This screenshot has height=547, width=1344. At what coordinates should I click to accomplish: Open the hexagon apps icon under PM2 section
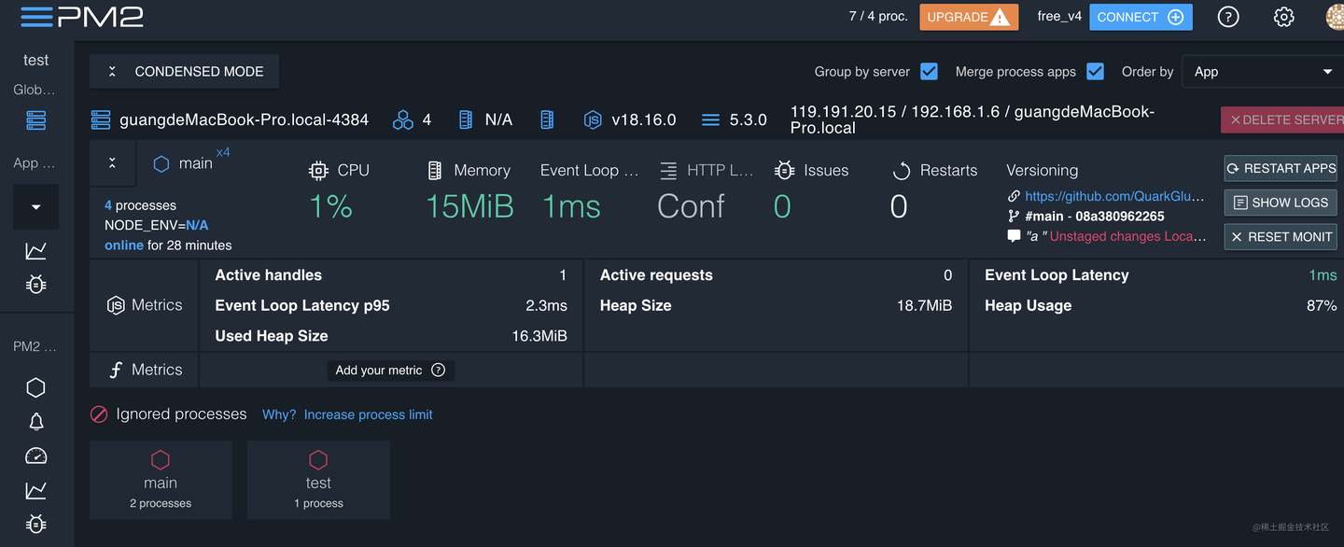(x=35, y=386)
